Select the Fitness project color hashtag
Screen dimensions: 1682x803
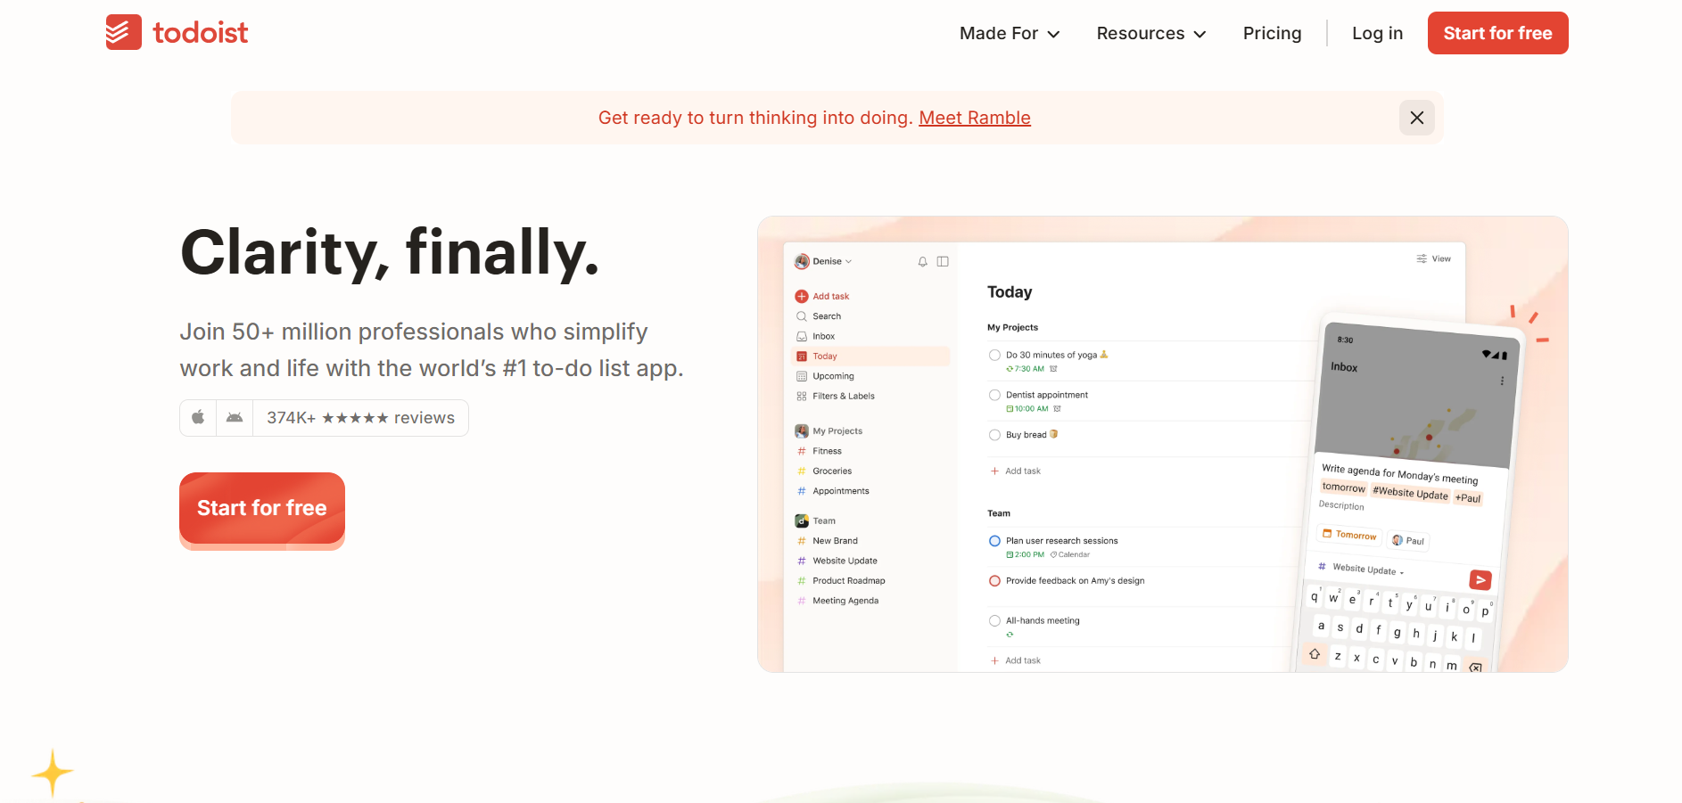[x=802, y=451]
